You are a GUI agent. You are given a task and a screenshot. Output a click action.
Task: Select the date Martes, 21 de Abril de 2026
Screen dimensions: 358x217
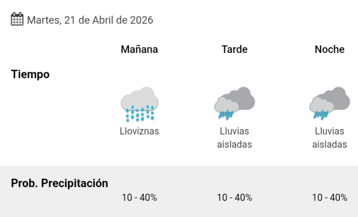click(x=90, y=20)
